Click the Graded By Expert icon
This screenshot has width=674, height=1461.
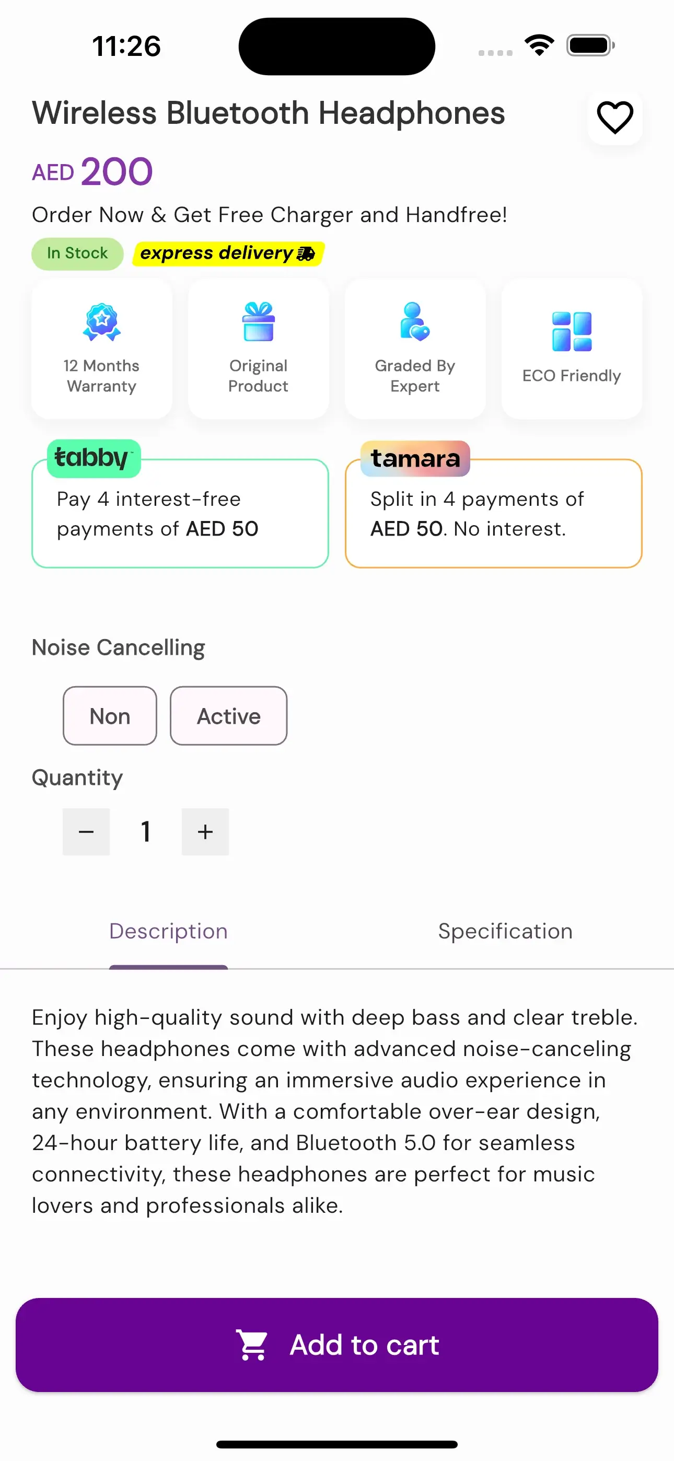(415, 321)
